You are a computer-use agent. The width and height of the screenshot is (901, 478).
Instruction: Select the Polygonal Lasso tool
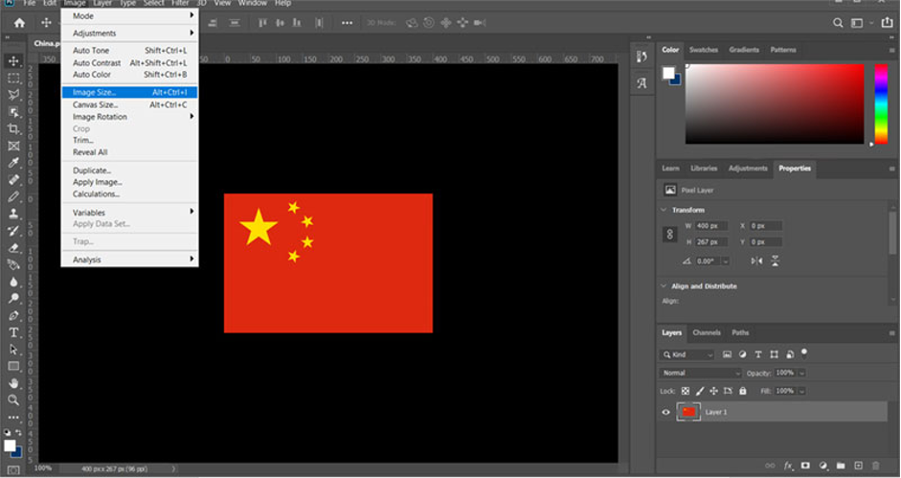click(13, 95)
